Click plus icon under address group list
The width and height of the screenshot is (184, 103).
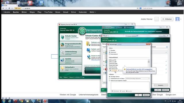pos(112,91)
